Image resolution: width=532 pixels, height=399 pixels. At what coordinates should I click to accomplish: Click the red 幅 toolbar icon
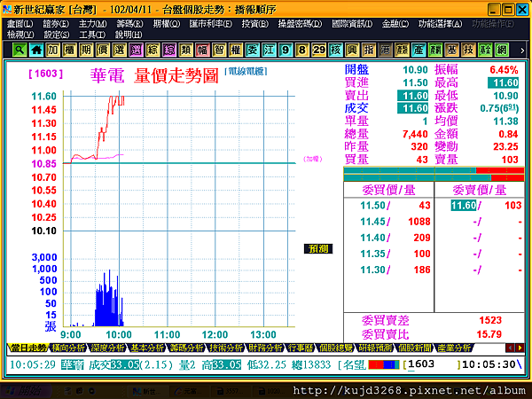point(202,51)
